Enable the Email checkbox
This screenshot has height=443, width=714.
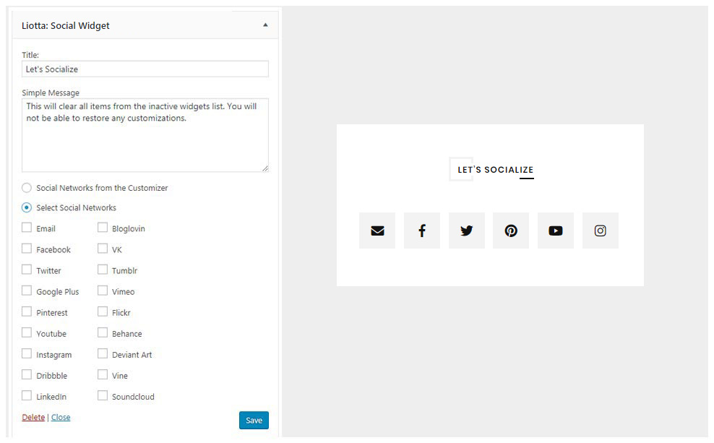(x=27, y=228)
